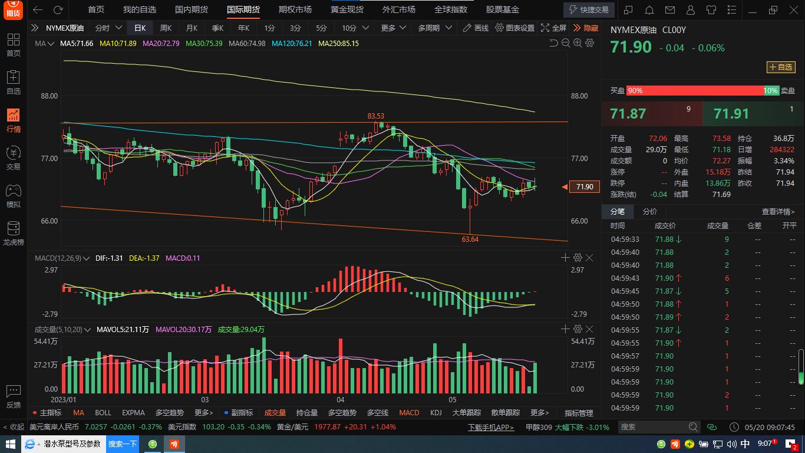Select the 行情 market sidebar icon
Image resolution: width=805 pixels, height=453 pixels.
[x=13, y=120]
